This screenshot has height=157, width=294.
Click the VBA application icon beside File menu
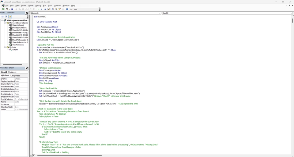[x=3, y=5]
